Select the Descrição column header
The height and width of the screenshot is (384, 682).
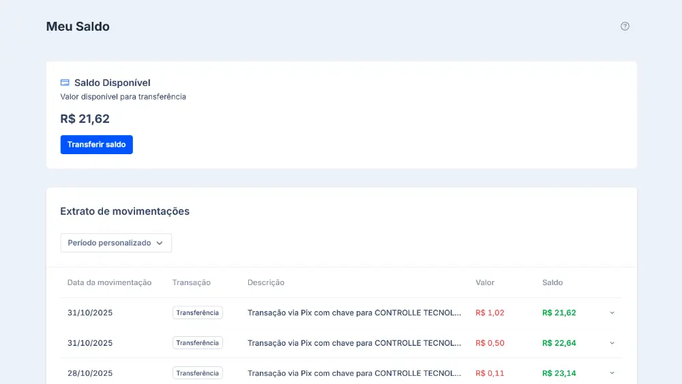tap(266, 282)
